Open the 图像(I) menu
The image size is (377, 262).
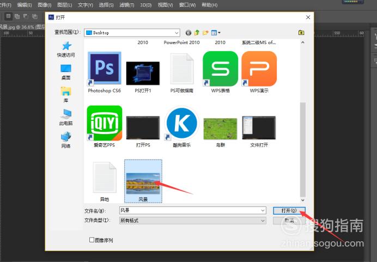click(x=45, y=5)
